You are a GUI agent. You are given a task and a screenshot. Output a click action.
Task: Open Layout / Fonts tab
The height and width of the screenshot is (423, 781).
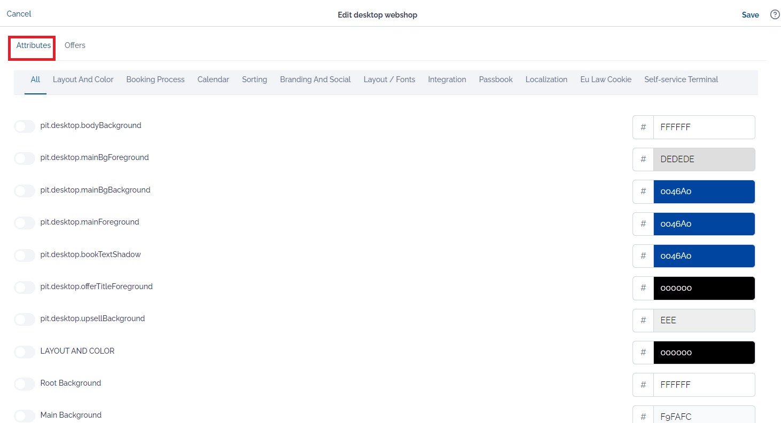(389, 79)
